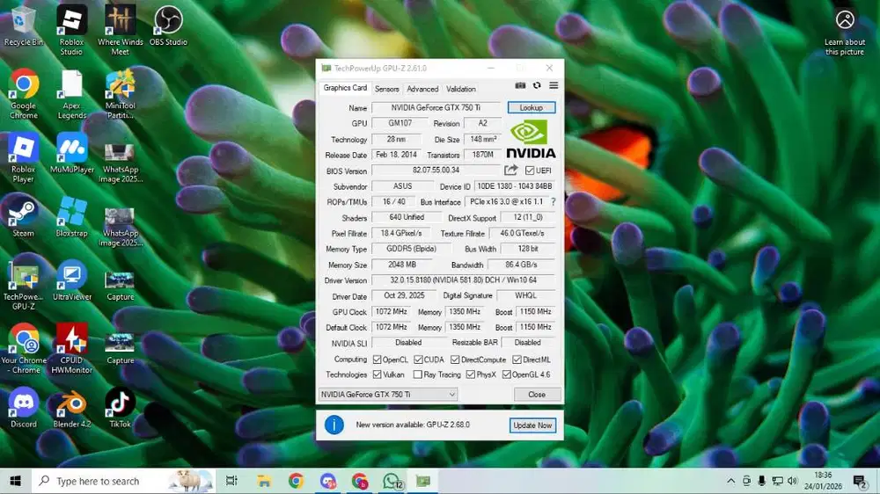This screenshot has width=880, height=494.
Task: Click the Bus Interface question mark
Action: (x=554, y=202)
